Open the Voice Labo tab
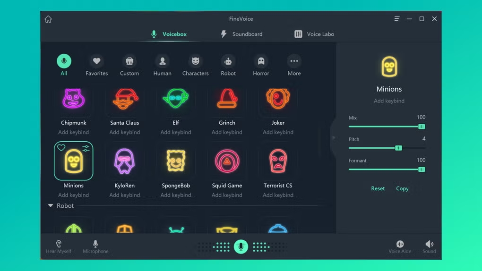Image resolution: width=482 pixels, height=271 pixels. point(314,34)
